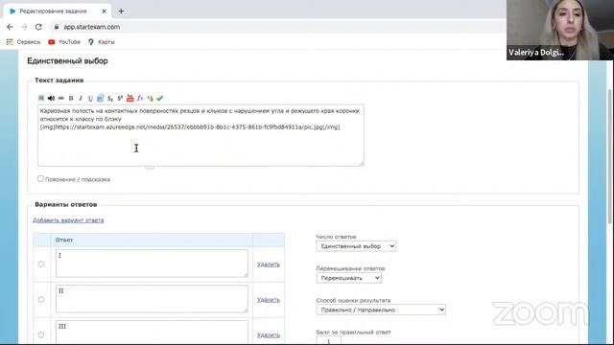614x345 pixels.
Task: Delete answer option I
Action: point(269,264)
